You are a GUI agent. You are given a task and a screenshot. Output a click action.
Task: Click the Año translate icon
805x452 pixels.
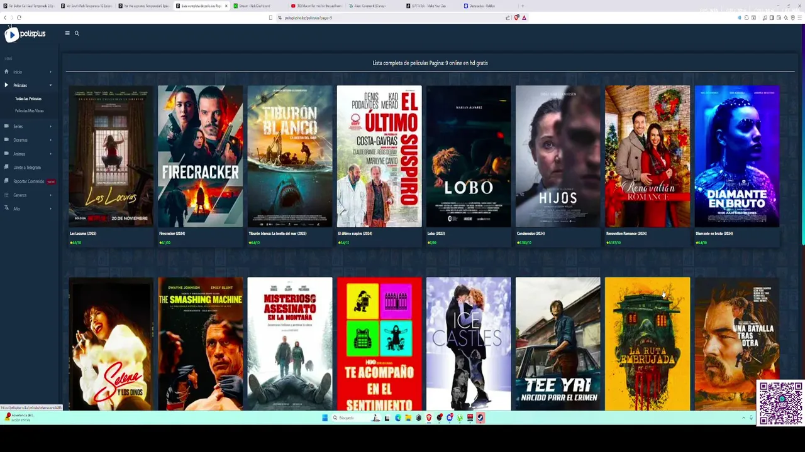(x=6, y=208)
